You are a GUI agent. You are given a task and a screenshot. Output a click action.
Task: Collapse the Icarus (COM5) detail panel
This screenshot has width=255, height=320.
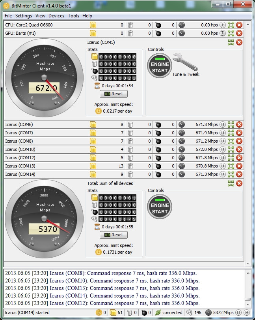point(231,42)
